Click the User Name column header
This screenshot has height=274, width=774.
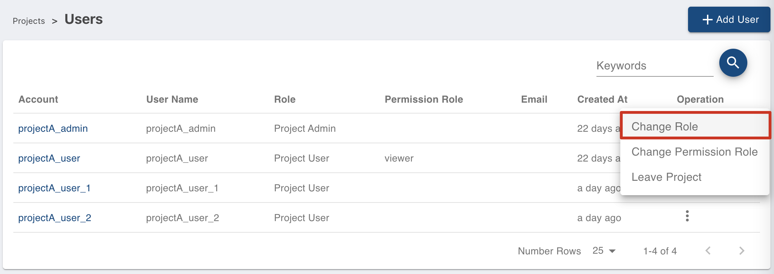tap(172, 100)
